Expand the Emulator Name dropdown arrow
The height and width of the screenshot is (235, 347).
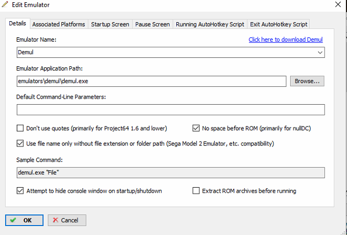(x=320, y=52)
